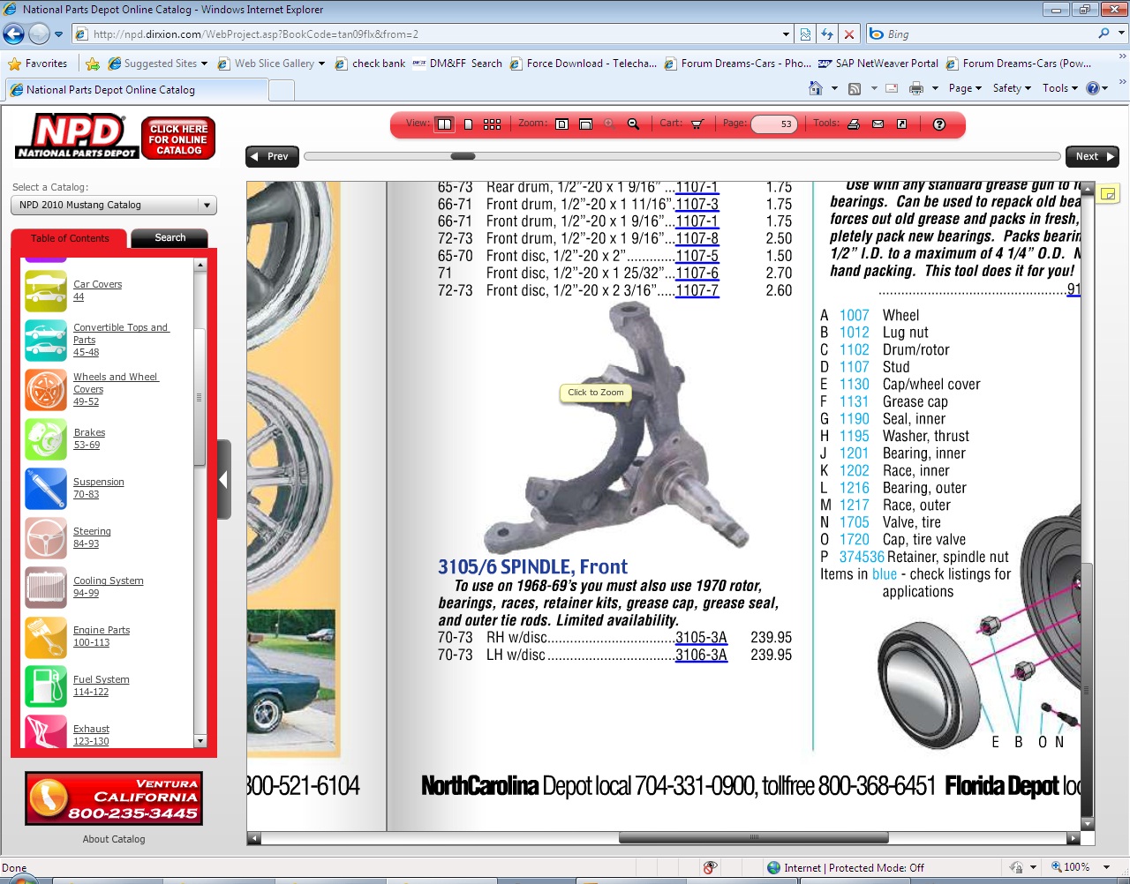Click part number 1107-8 link
The image size is (1130, 884).
(697, 239)
